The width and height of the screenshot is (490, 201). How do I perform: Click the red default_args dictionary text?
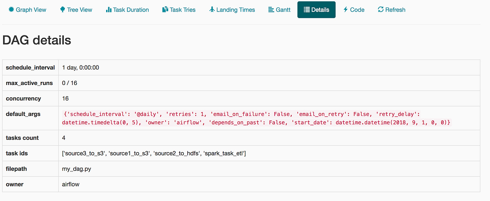click(x=257, y=118)
